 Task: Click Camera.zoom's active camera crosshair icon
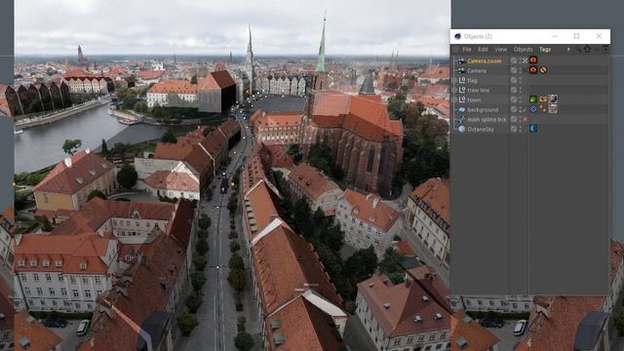point(525,60)
